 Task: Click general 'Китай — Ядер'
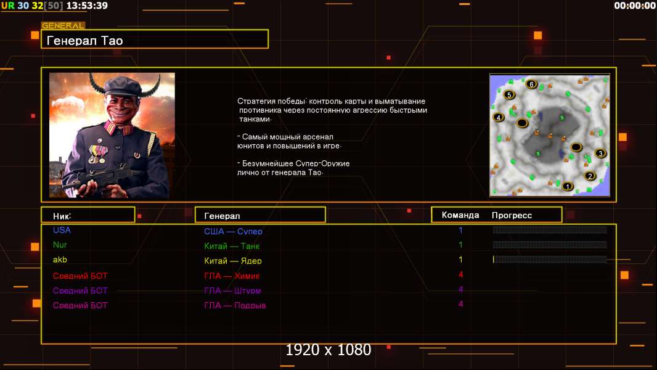point(232,261)
